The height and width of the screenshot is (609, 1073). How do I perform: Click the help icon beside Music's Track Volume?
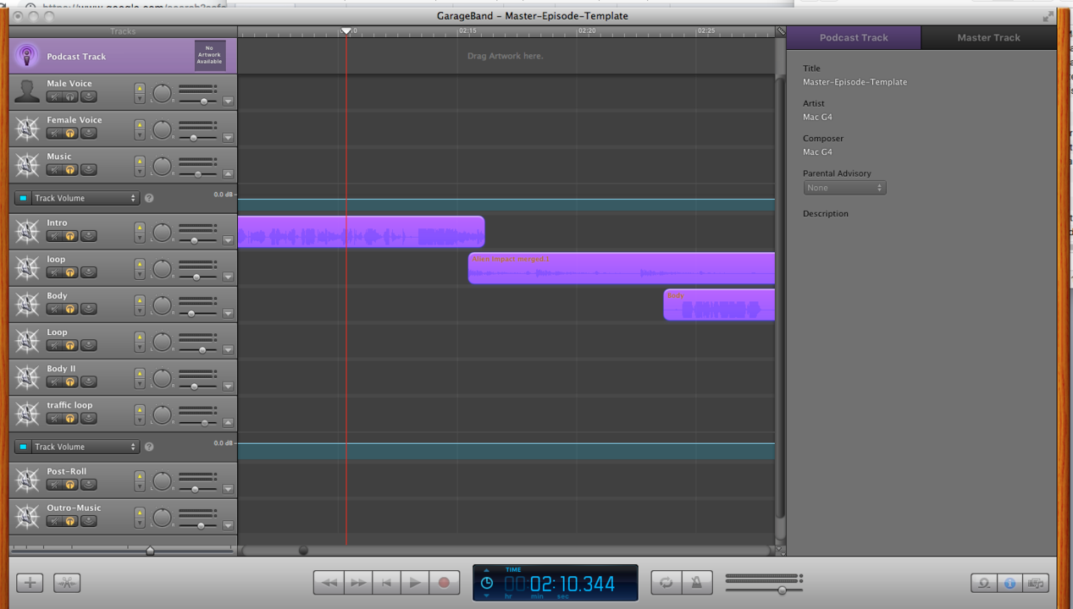pyautogui.click(x=149, y=198)
